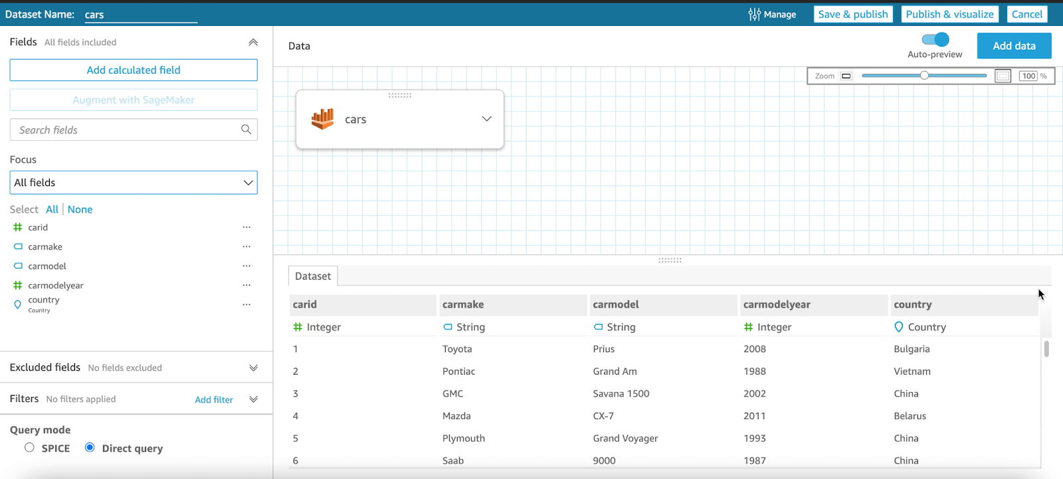Click Save & publish
The height and width of the screenshot is (479, 1063).
tap(853, 15)
